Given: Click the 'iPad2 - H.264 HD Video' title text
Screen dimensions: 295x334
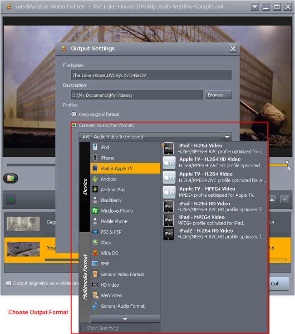Looking at the screenshot, I should 206,231.
